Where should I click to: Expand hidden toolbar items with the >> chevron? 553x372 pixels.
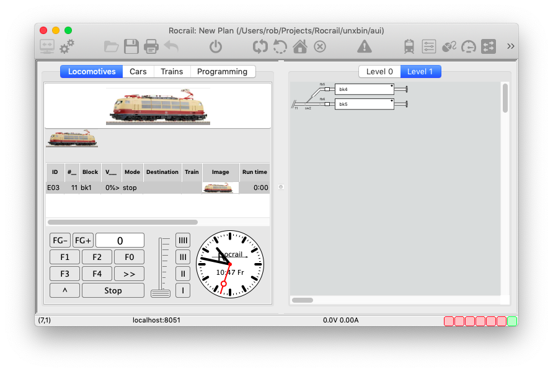pos(511,46)
